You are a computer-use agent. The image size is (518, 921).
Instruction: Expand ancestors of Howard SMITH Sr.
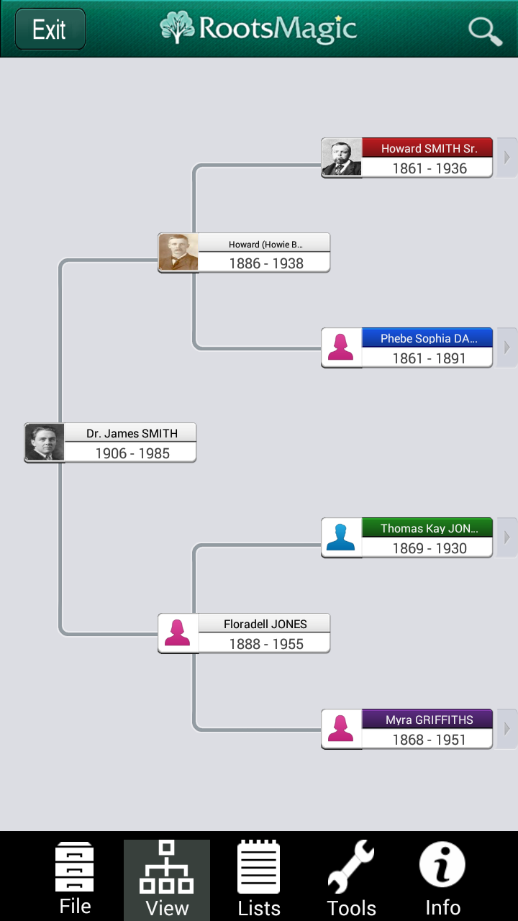(x=507, y=158)
